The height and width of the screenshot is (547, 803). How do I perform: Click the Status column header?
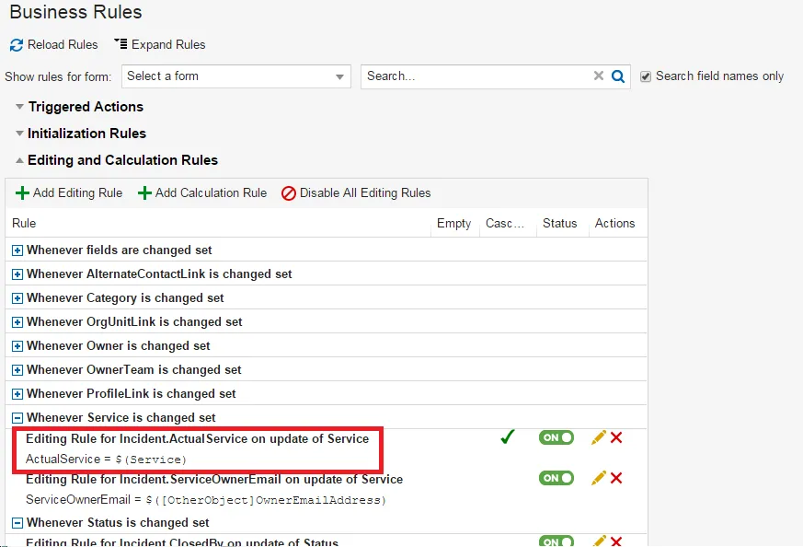click(560, 224)
